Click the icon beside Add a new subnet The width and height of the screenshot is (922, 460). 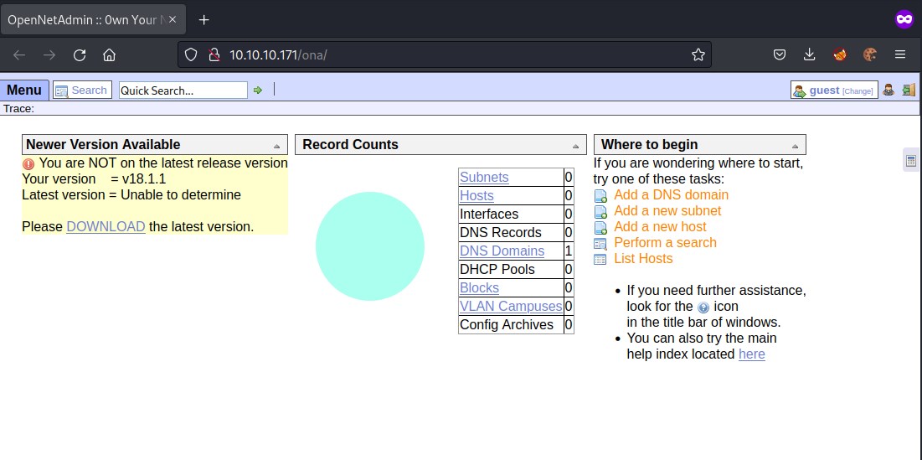[600, 211]
